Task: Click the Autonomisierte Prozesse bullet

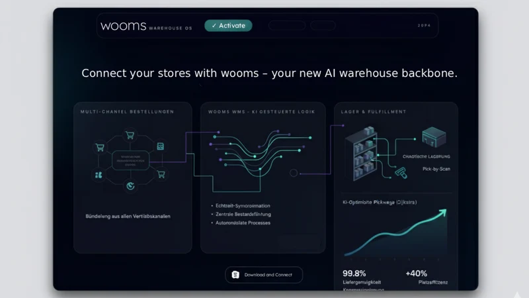Action: (x=243, y=223)
